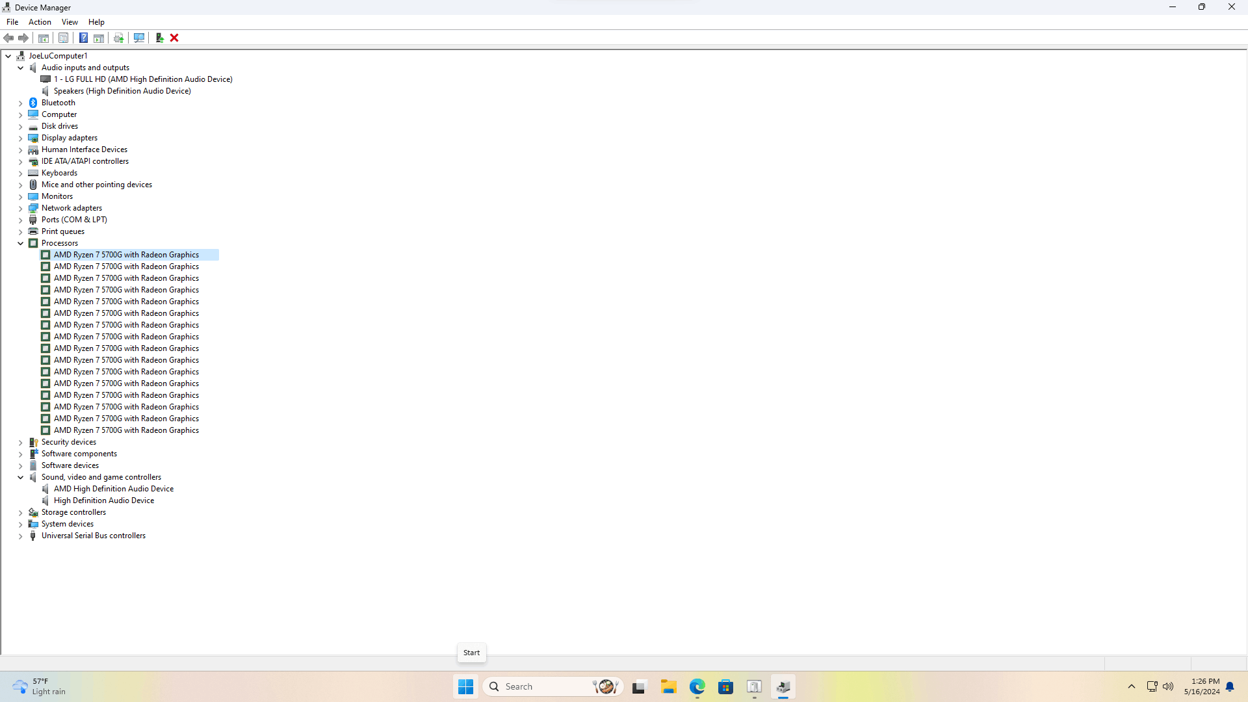Select AMD High Definition Audio Device
This screenshot has height=702, width=1248.
[113, 489]
